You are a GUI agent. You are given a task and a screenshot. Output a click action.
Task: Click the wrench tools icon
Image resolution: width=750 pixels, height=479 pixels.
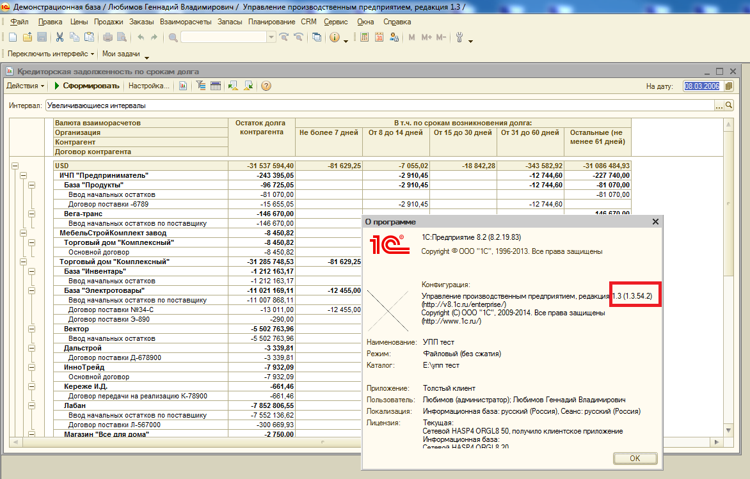pyautogui.click(x=459, y=37)
